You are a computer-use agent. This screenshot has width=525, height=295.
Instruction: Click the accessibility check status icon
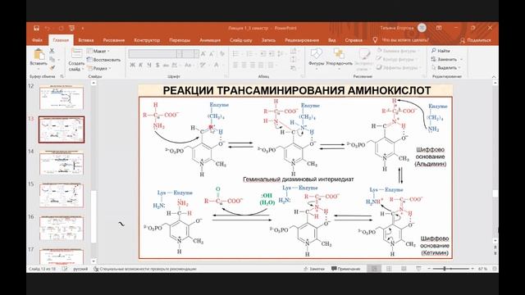[x=96, y=269]
